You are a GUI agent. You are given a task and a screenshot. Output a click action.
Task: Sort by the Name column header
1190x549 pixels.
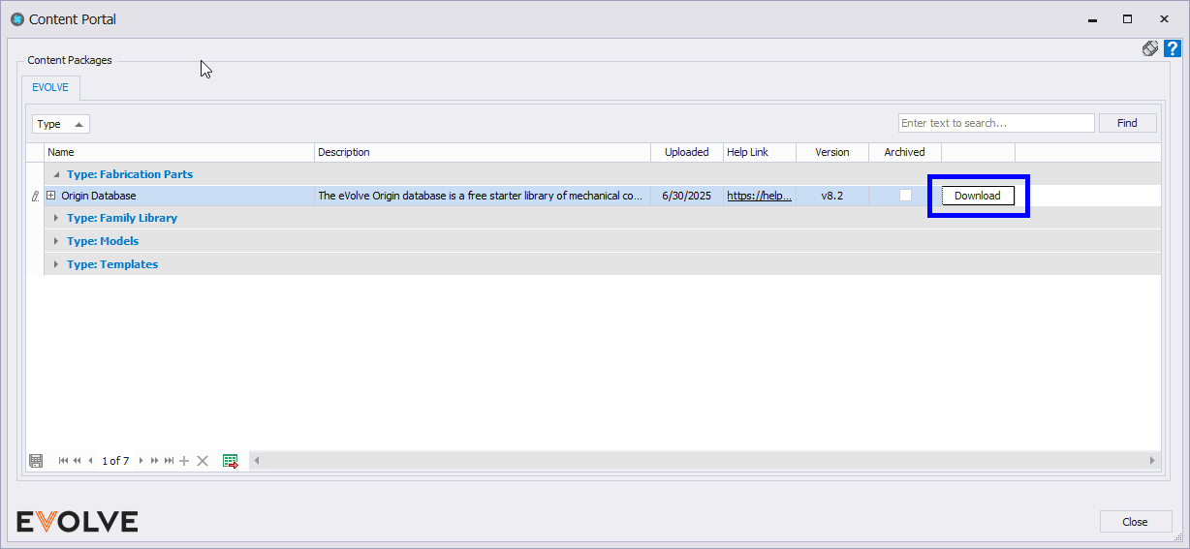coord(180,152)
